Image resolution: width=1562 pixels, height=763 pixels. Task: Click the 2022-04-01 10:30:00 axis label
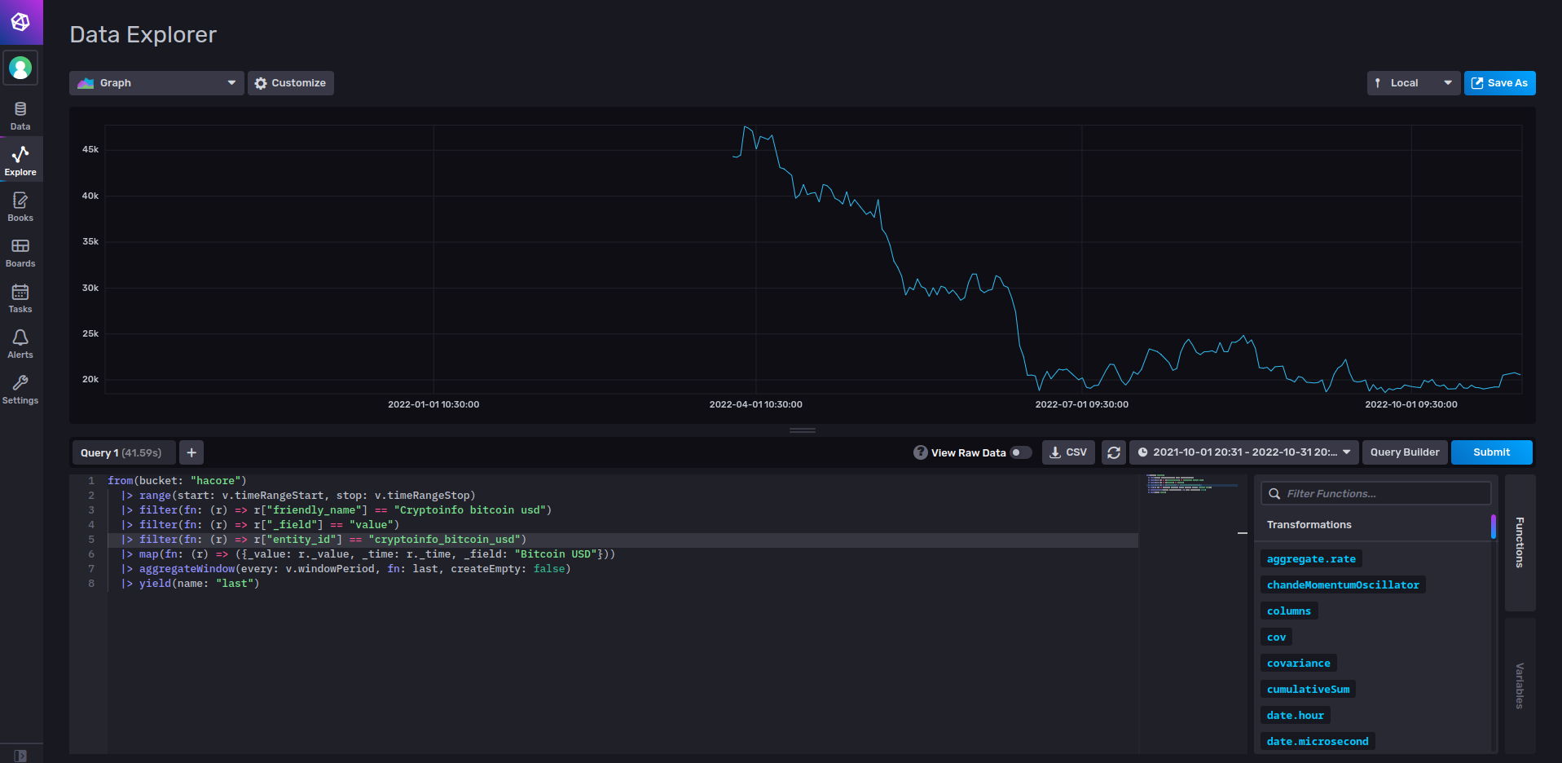click(755, 404)
